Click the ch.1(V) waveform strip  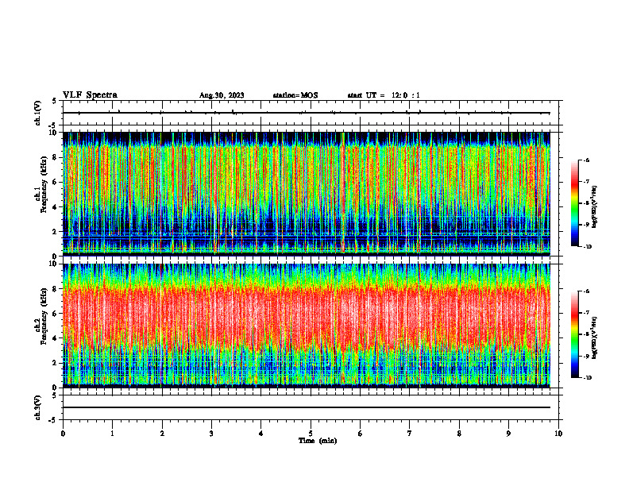coord(311,113)
